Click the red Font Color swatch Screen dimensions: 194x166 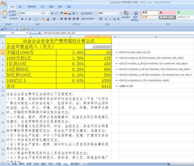click(48, 19)
